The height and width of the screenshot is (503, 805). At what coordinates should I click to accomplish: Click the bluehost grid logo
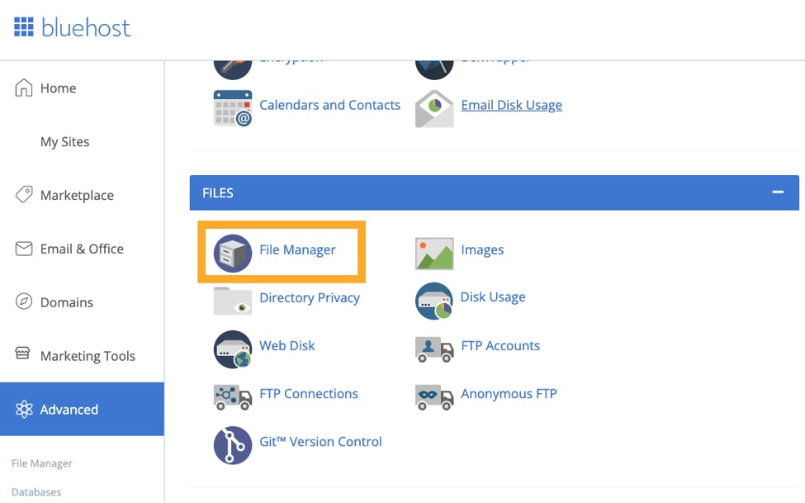pyautogui.click(x=25, y=26)
